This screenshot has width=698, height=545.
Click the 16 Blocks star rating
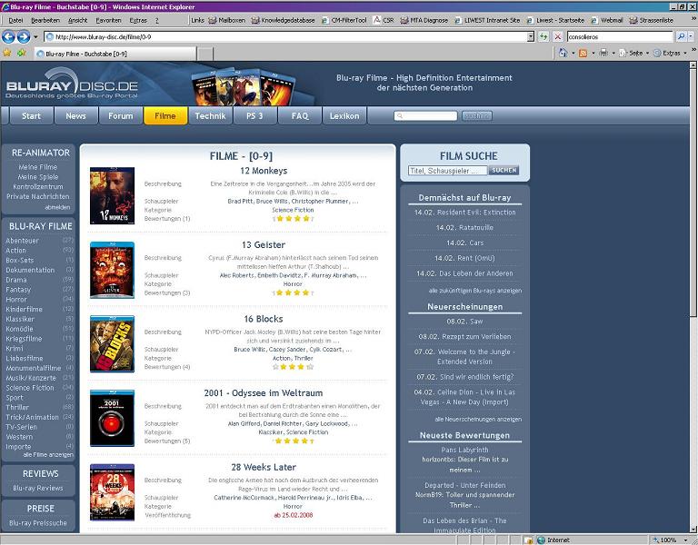tap(293, 367)
